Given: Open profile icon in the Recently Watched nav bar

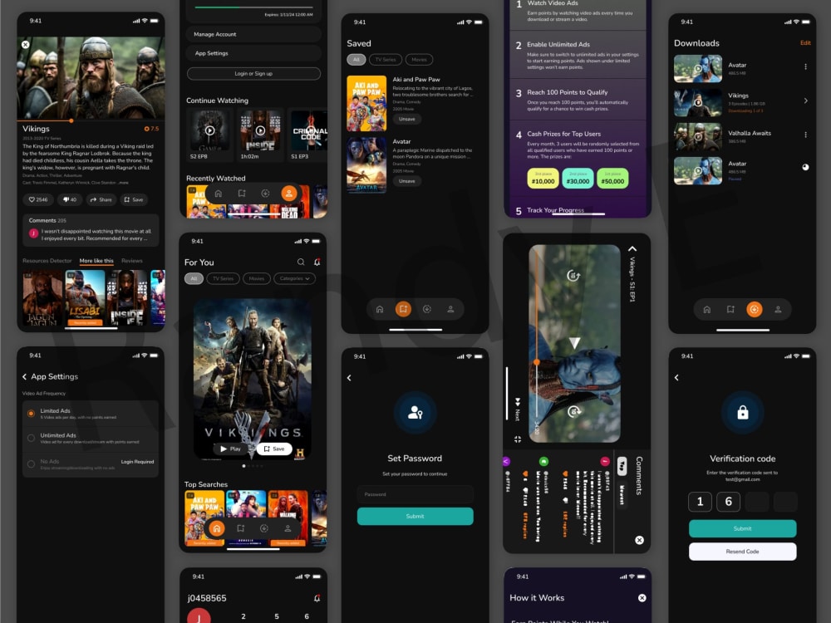Looking at the screenshot, I should (x=289, y=194).
